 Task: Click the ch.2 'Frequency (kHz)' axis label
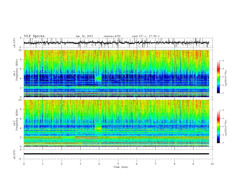17,120
